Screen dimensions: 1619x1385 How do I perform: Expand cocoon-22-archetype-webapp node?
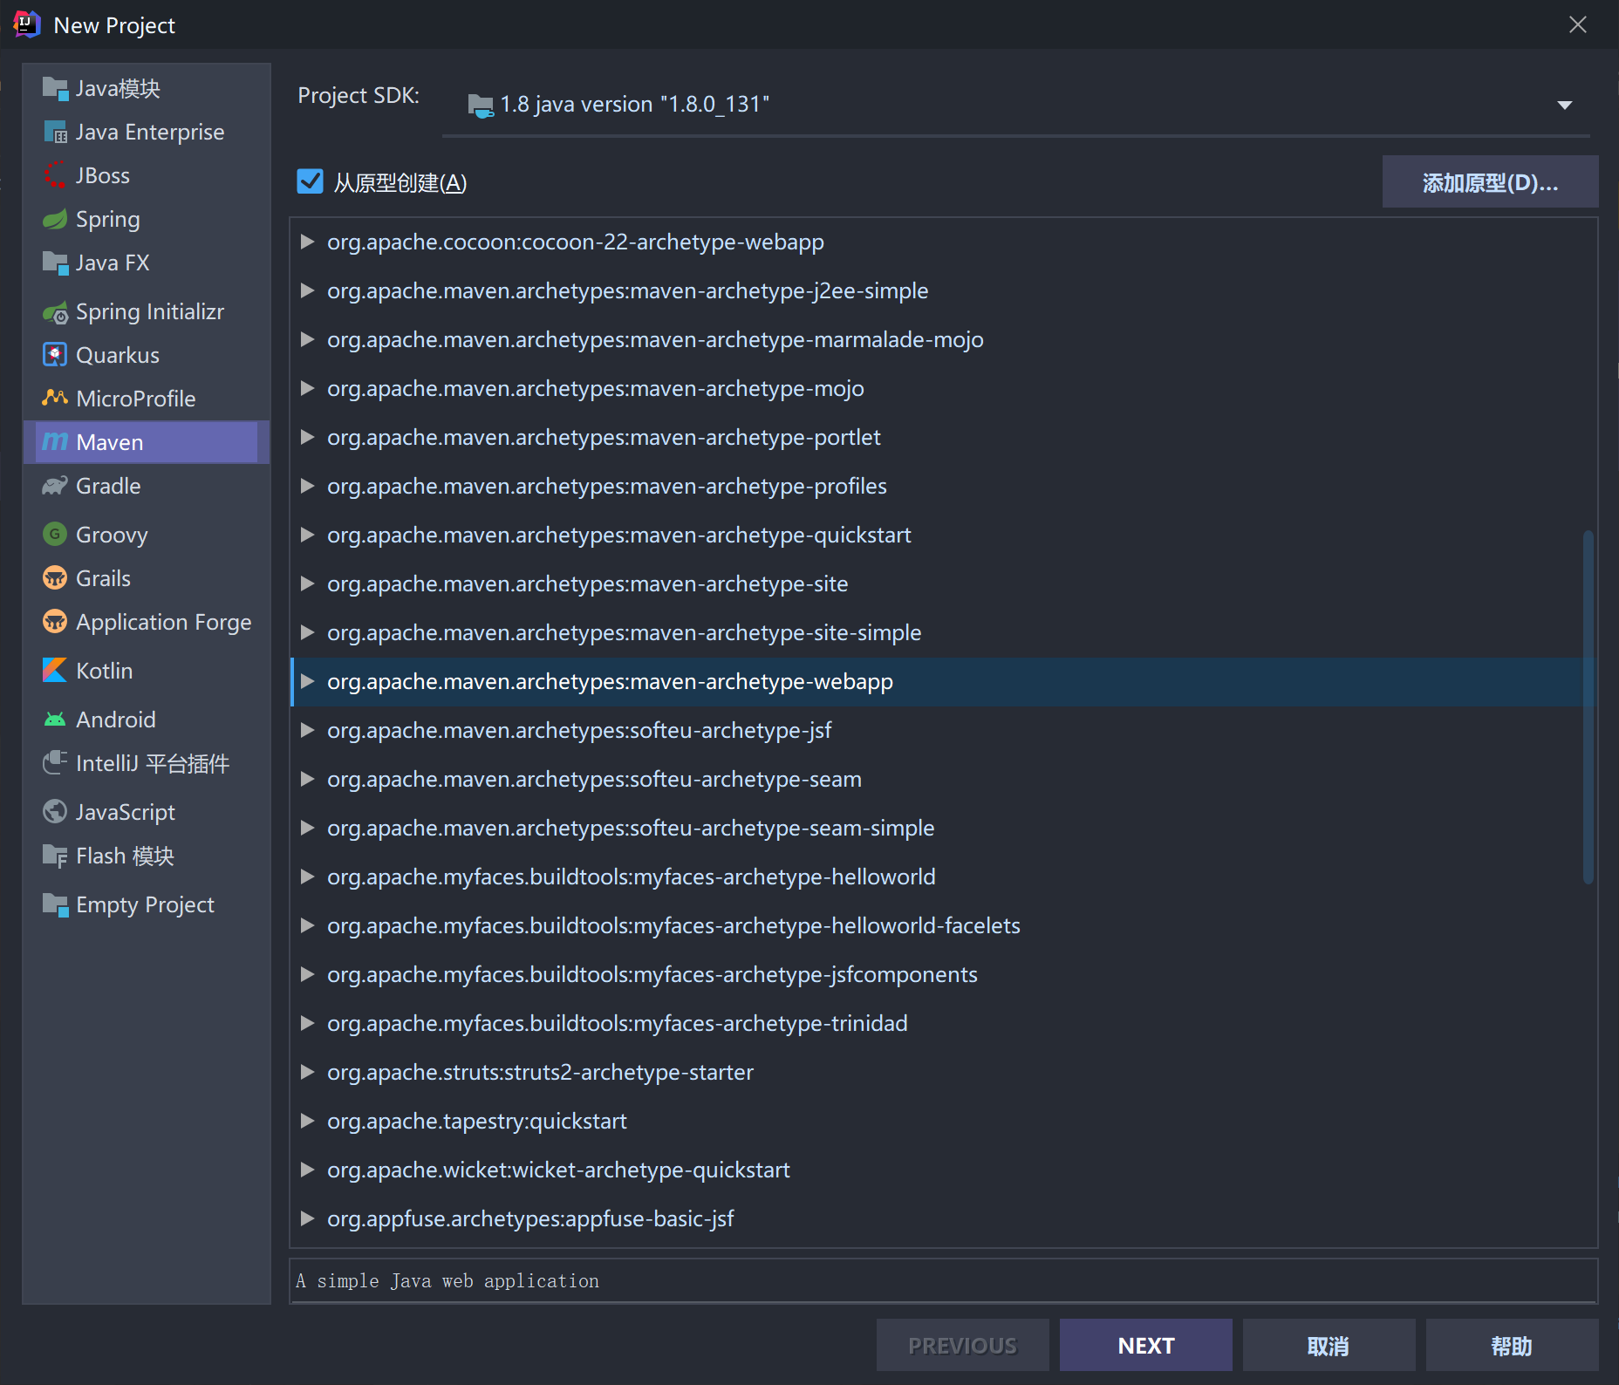click(x=307, y=242)
